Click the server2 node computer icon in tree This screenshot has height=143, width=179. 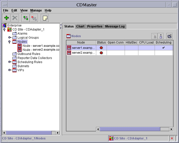point(20,50)
